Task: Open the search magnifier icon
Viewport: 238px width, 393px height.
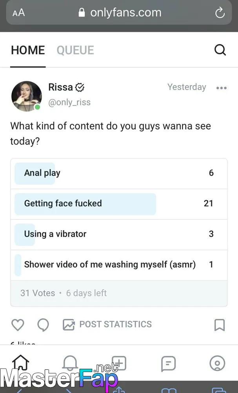Action: click(220, 50)
